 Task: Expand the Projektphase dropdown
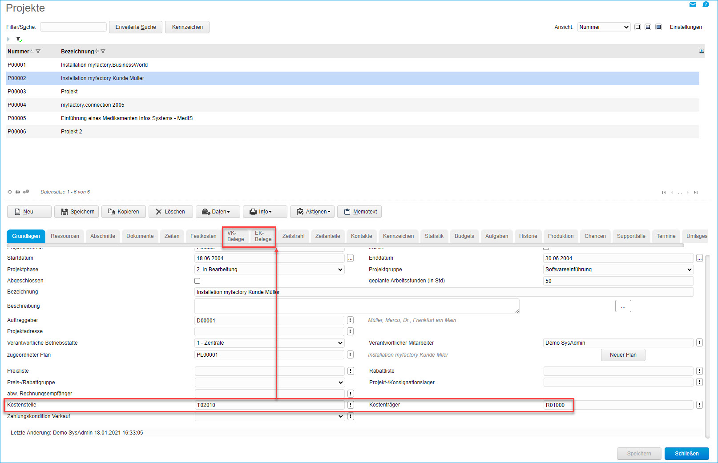270,270
